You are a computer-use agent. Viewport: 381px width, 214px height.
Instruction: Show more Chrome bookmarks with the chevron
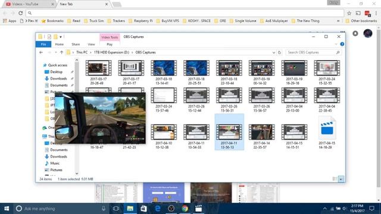[x=338, y=21]
